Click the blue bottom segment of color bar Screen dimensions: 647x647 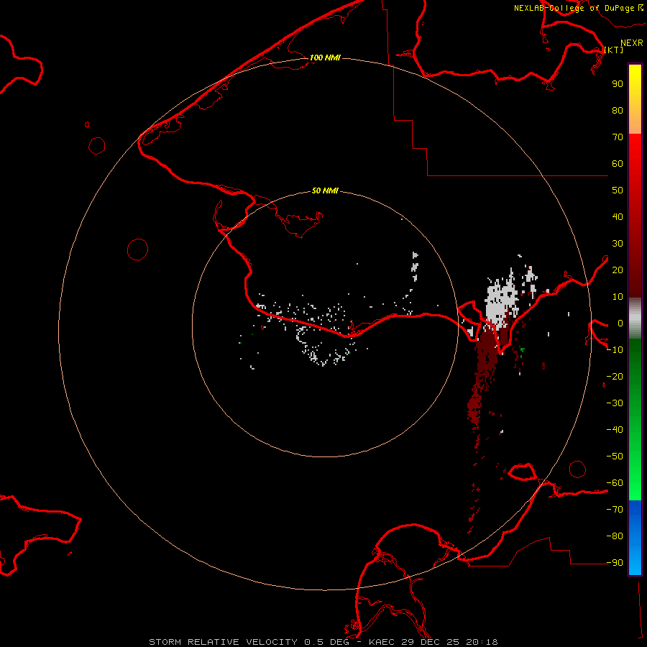(635, 537)
